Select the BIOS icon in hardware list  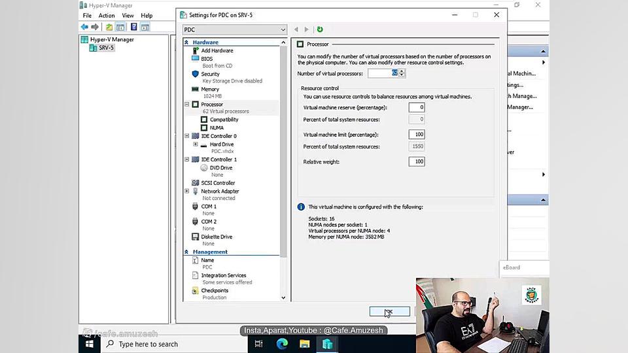(x=196, y=58)
